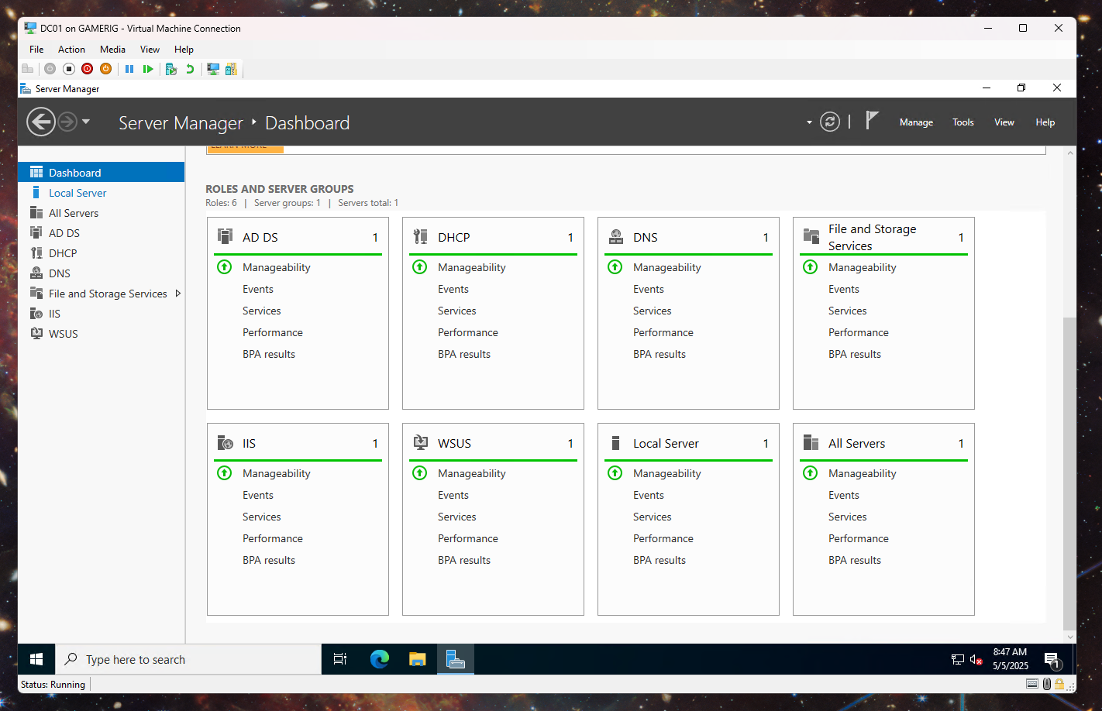Revert the VM using the green undo icon
This screenshot has width=1102, height=711.
click(x=190, y=69)
